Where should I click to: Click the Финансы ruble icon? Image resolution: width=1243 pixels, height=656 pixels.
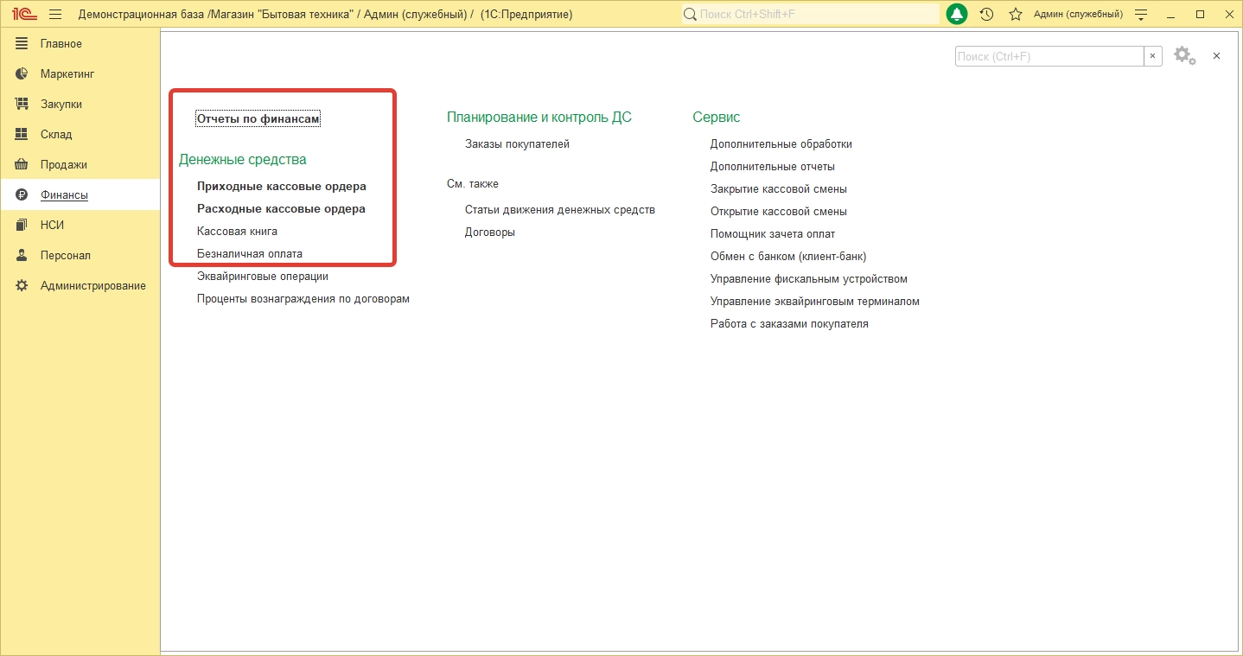[x=22, y=194]
